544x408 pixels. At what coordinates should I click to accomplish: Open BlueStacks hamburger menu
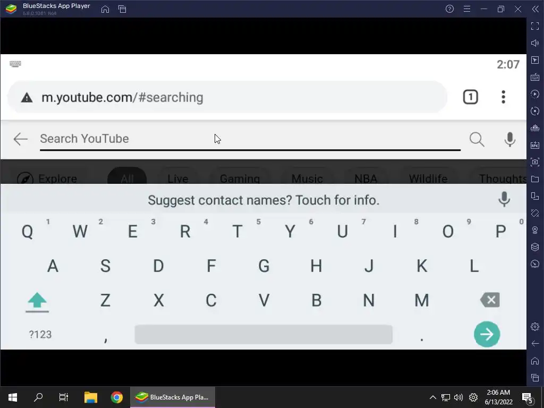pyautogui.click(x=467, y=9)
